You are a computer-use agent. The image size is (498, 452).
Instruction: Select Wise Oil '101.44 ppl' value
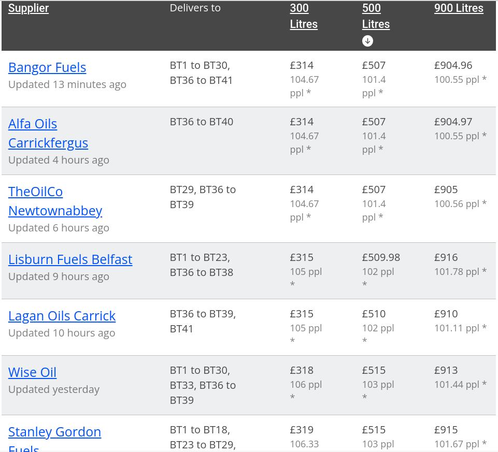click(x=457, y=385)
